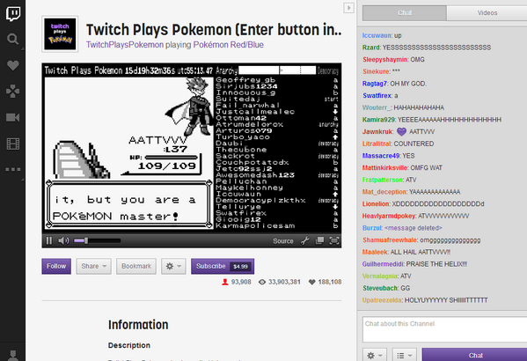This screenshot has height=361, width=527.
Task: Browse games via gamepad sidebar icon
Action: [13, 92]
